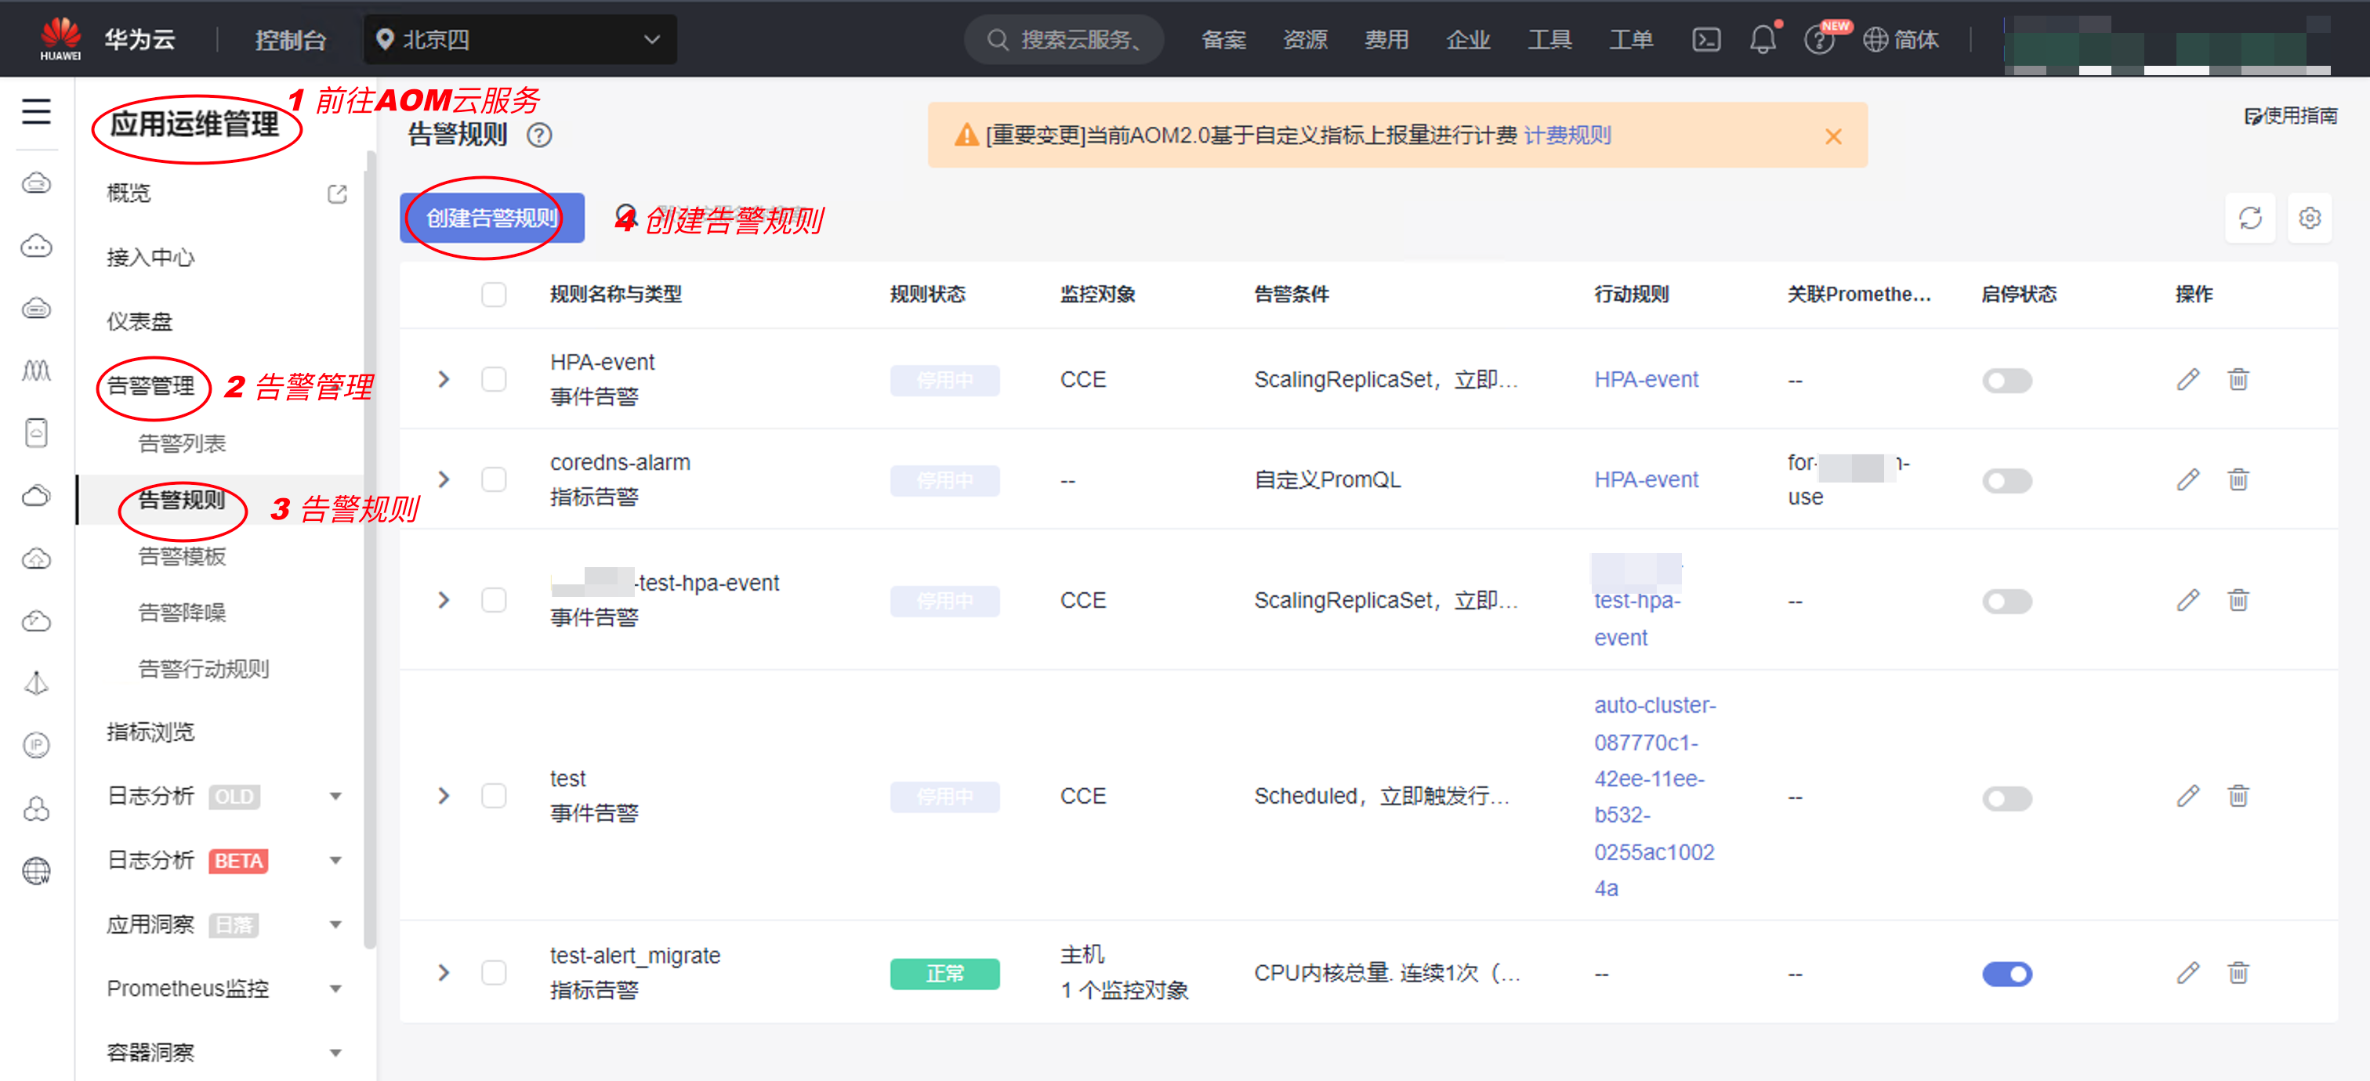
Task: Open the cloud shell terminal icon
Action: click(x=1705, y=39)
